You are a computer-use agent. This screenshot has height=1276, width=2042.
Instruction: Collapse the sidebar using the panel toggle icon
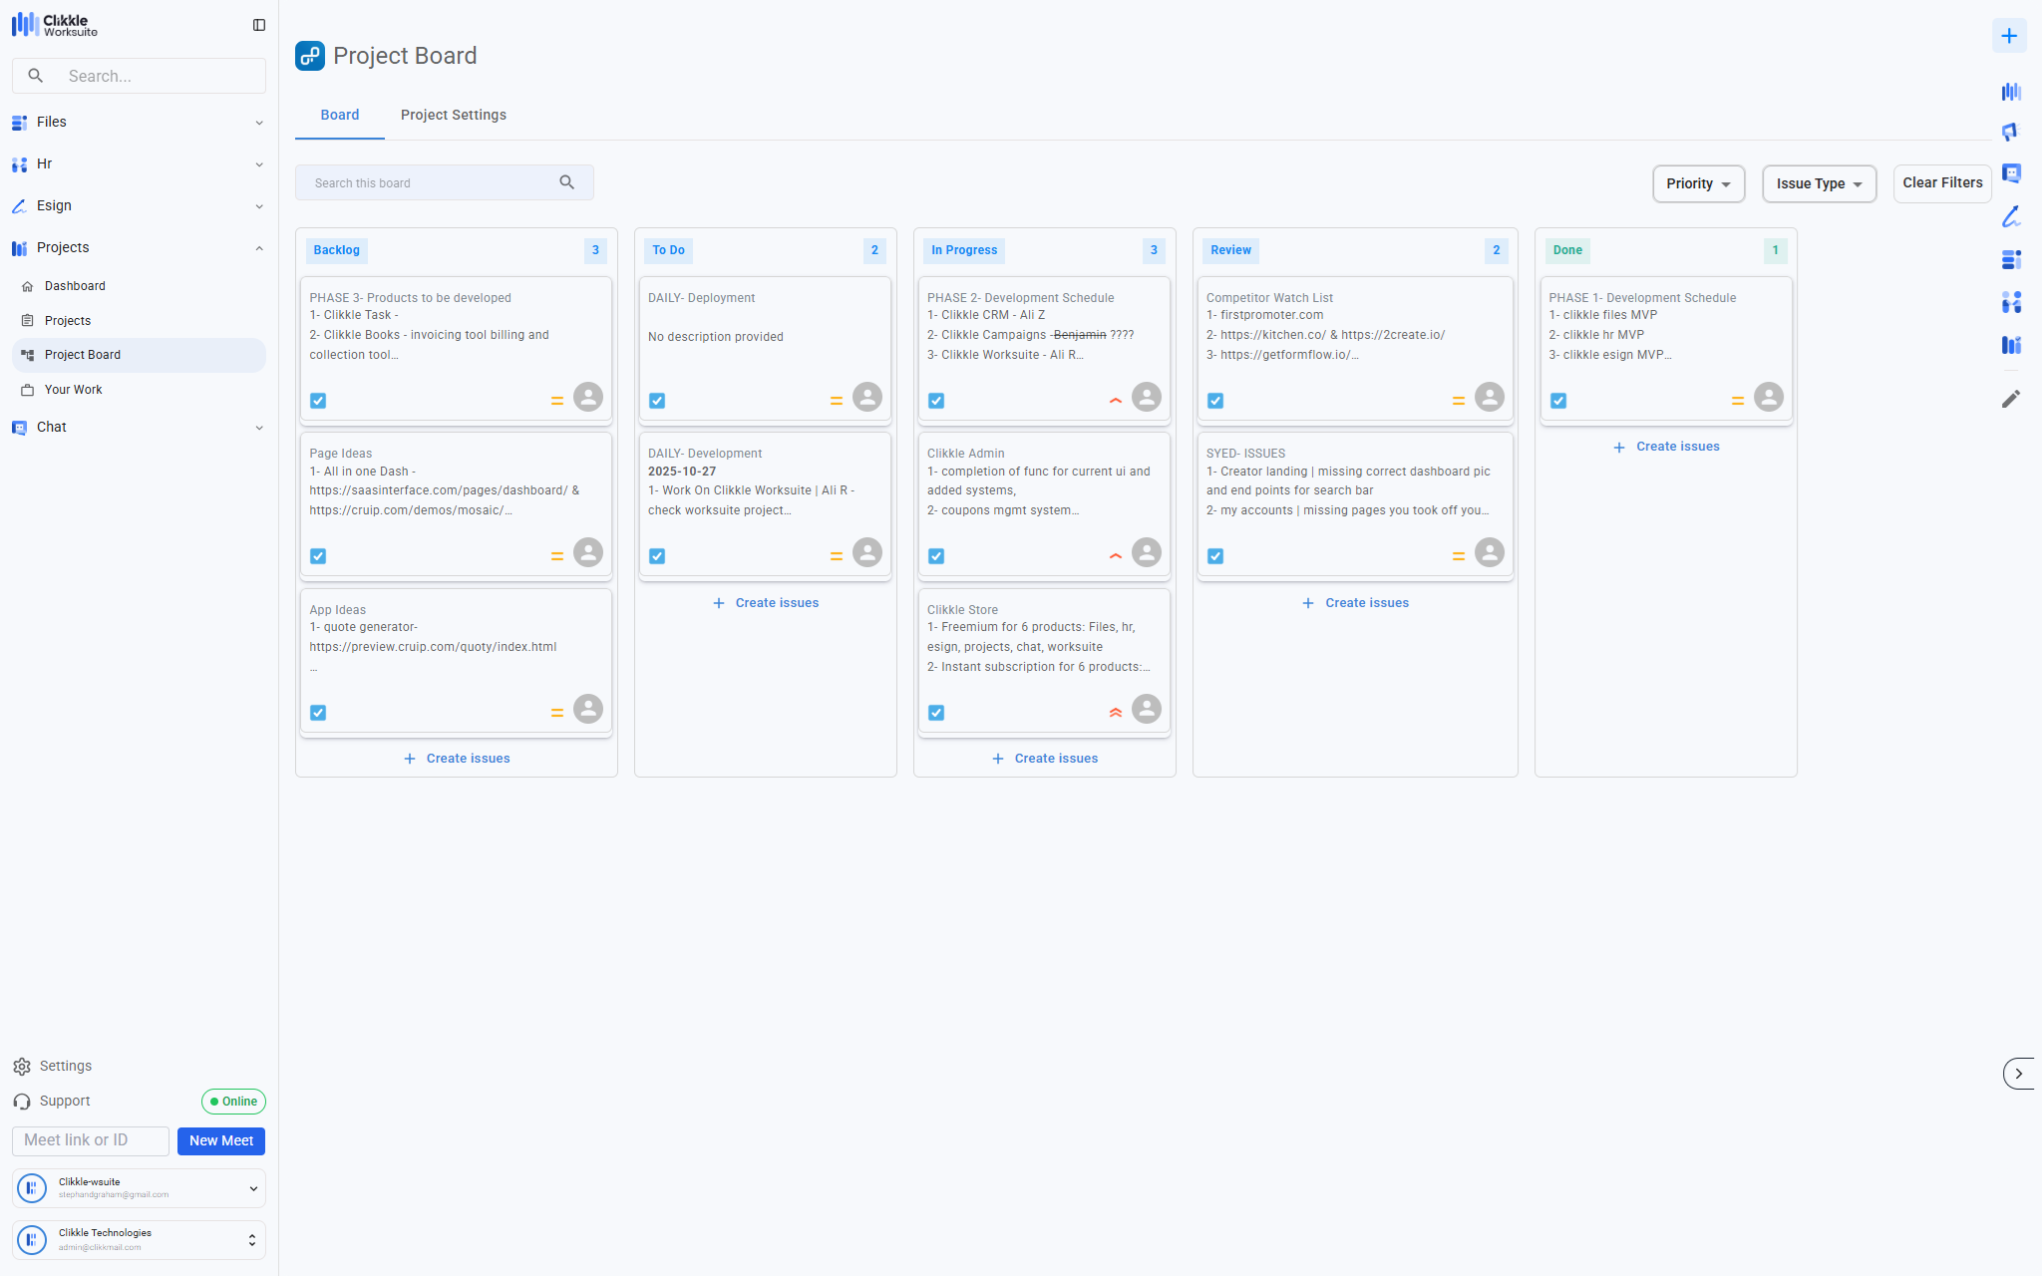tap(259, 25)
